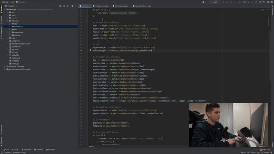Viewport: 274px width, 154px height.
Task: Open the Search Everywhere magnifier icon
Action: 268,2
